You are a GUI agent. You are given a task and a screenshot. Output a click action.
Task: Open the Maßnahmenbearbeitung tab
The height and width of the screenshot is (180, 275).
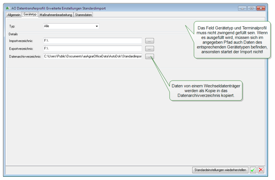[x=56, y=15]
